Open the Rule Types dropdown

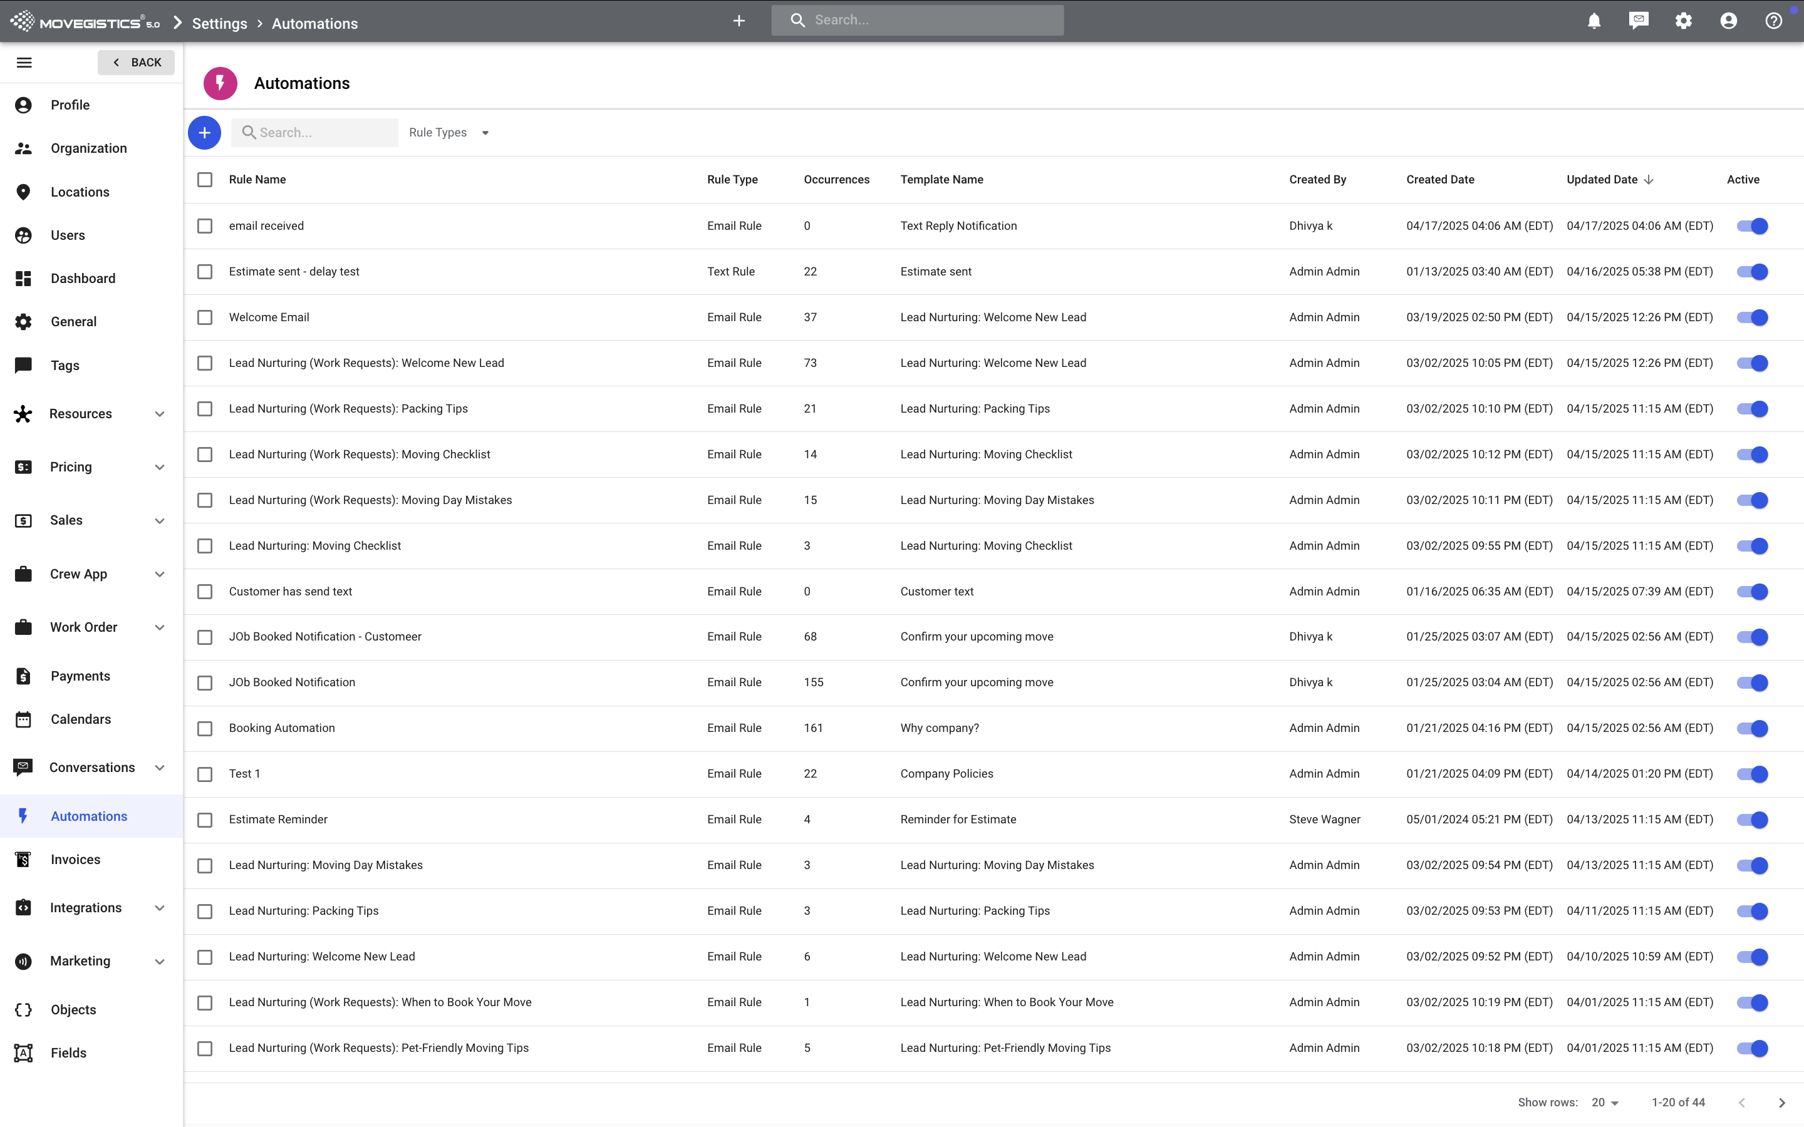point(448,133)
